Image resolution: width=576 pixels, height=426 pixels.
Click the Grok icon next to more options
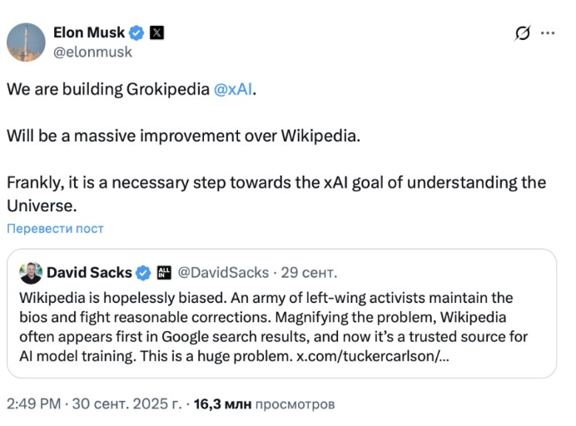point(523,33)
